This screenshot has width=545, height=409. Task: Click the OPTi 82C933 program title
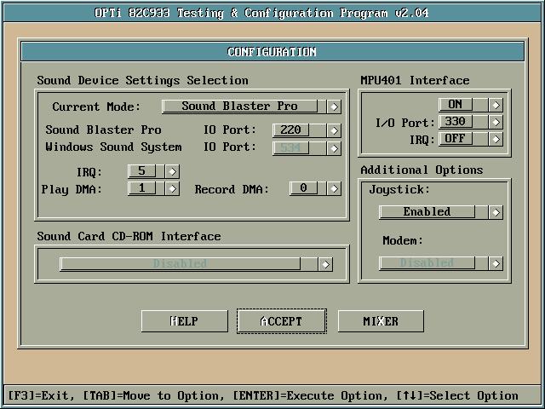tap(261, 14)
